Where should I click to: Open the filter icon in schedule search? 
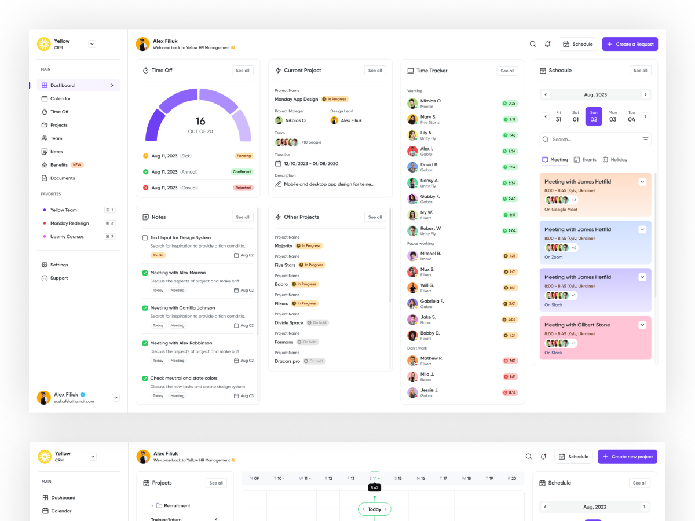[645, 140]
